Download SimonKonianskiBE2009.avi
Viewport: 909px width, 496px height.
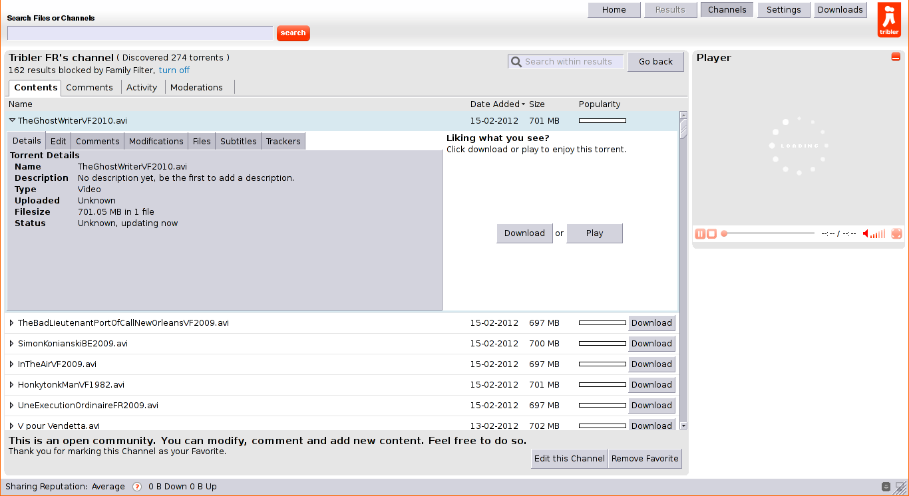(651, 344)
